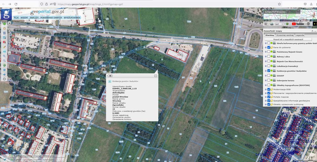317x162 pixels.
Task: Click the plus on zoom slider
Action: point(10,23)
